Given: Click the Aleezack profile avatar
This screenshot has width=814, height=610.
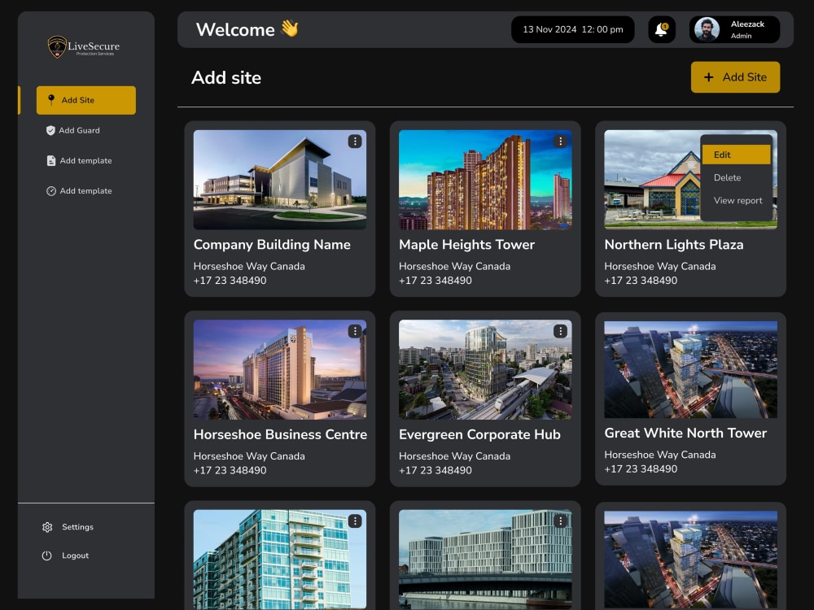Looking at the screenshot, I should pos(707,29).
